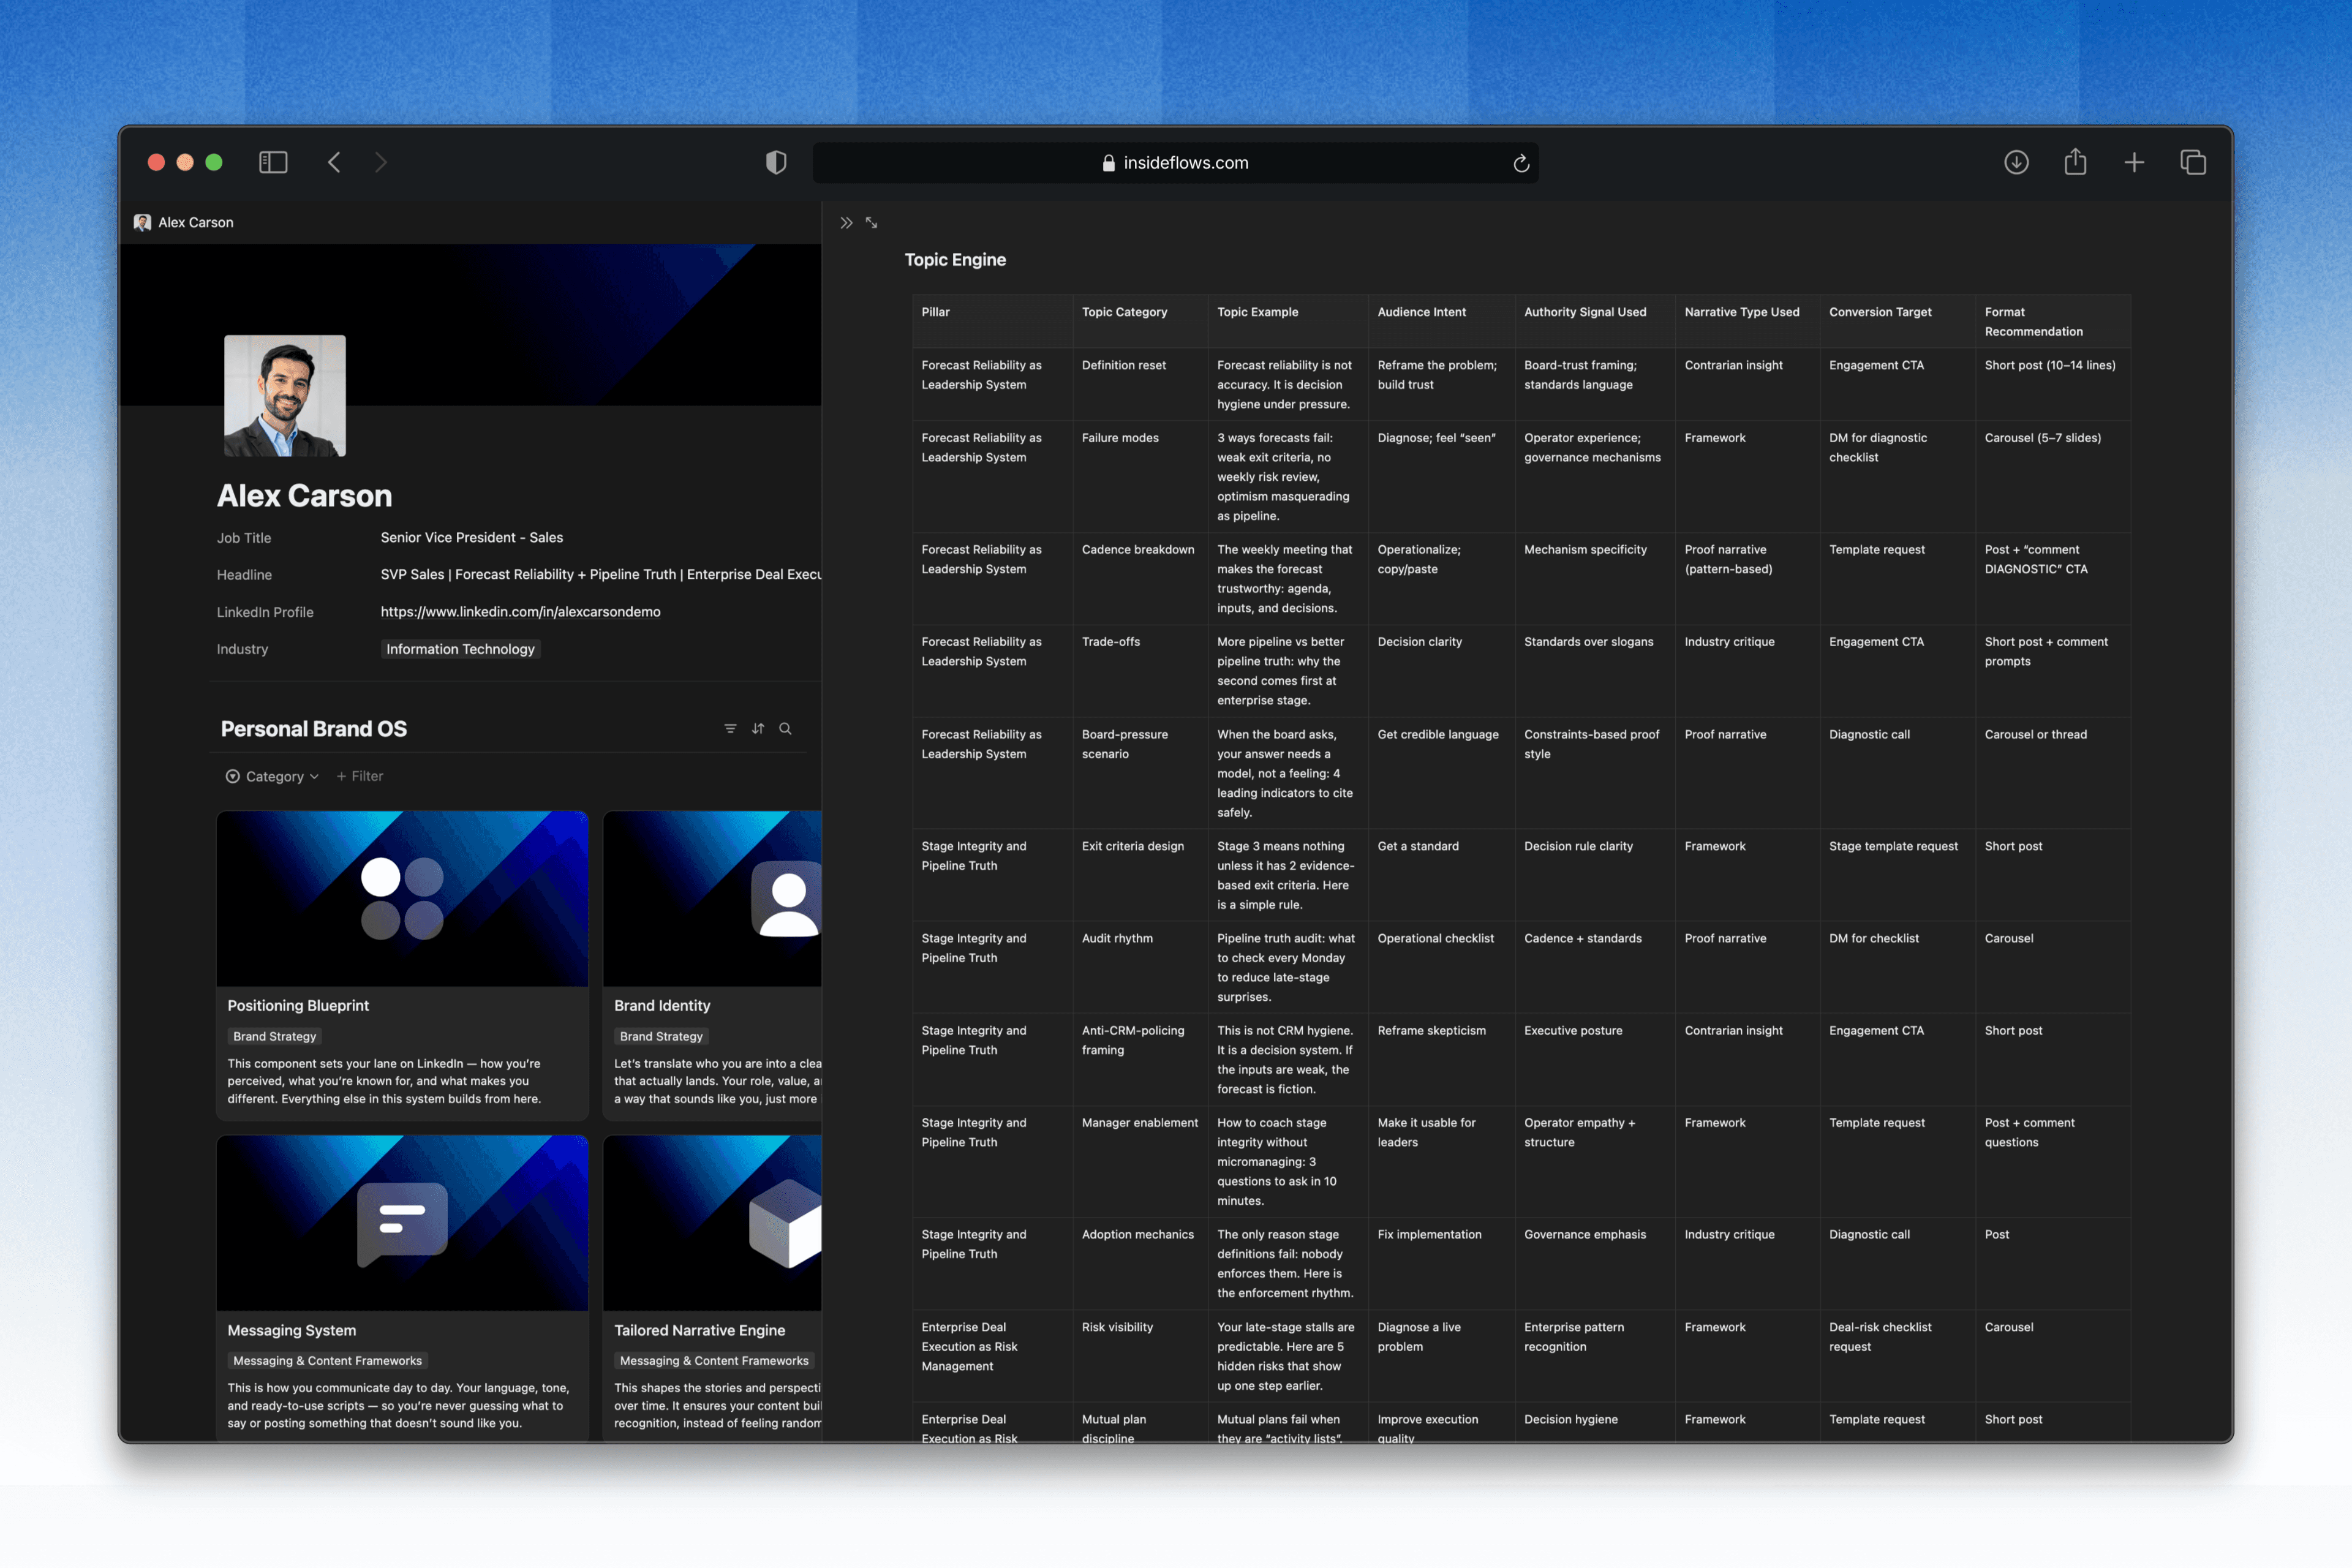Click the sort icon in Personal Brand OS
2352x1568 pixels.
[758, 729]
